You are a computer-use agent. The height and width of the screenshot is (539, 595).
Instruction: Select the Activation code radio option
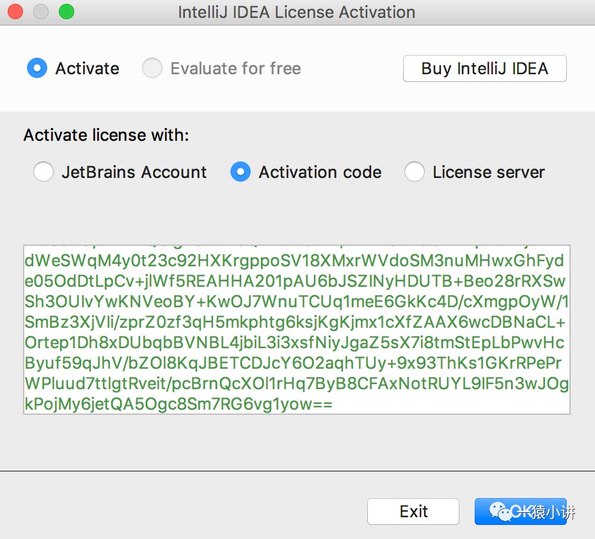pos(241,172)
